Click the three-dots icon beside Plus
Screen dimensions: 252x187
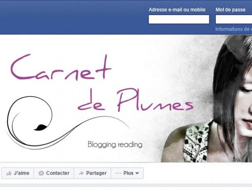pos(118,173)
